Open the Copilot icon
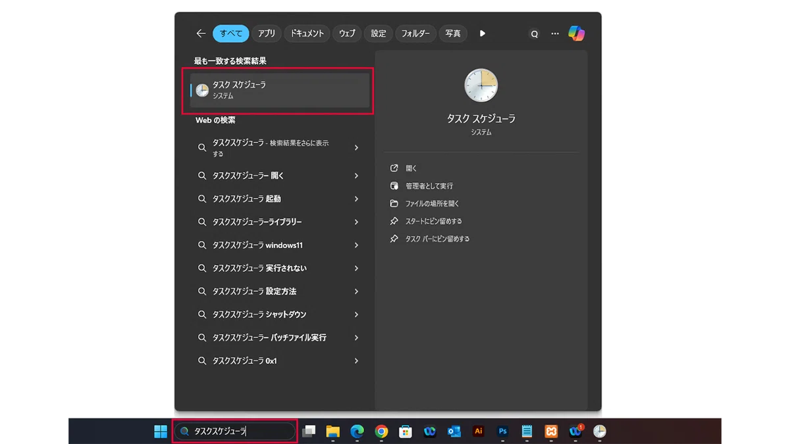The height and width of the screenshot is (444, 790). (x=577, y=34)
